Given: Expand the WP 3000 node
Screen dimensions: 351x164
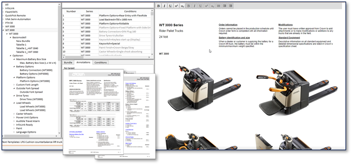Looking at the screenshot, I should (x=3, y=26).
